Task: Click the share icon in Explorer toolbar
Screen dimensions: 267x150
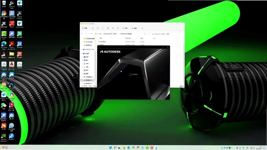Action: click(x=113, y=28)
